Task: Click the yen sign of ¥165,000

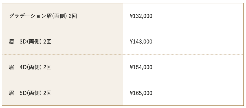Action: pyautogui.click(x=131, y=93)
